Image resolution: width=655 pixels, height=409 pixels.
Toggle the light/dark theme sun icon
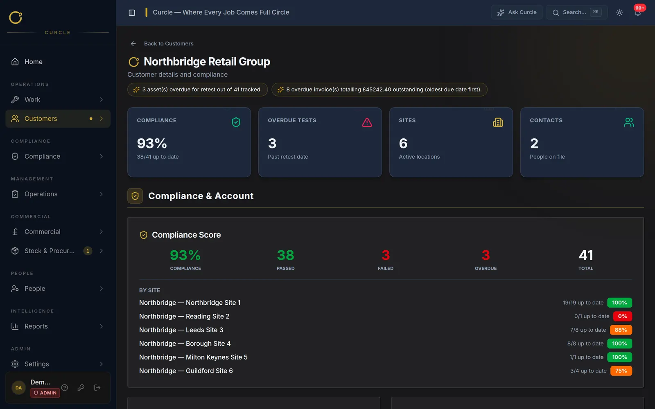coord(619,13)
